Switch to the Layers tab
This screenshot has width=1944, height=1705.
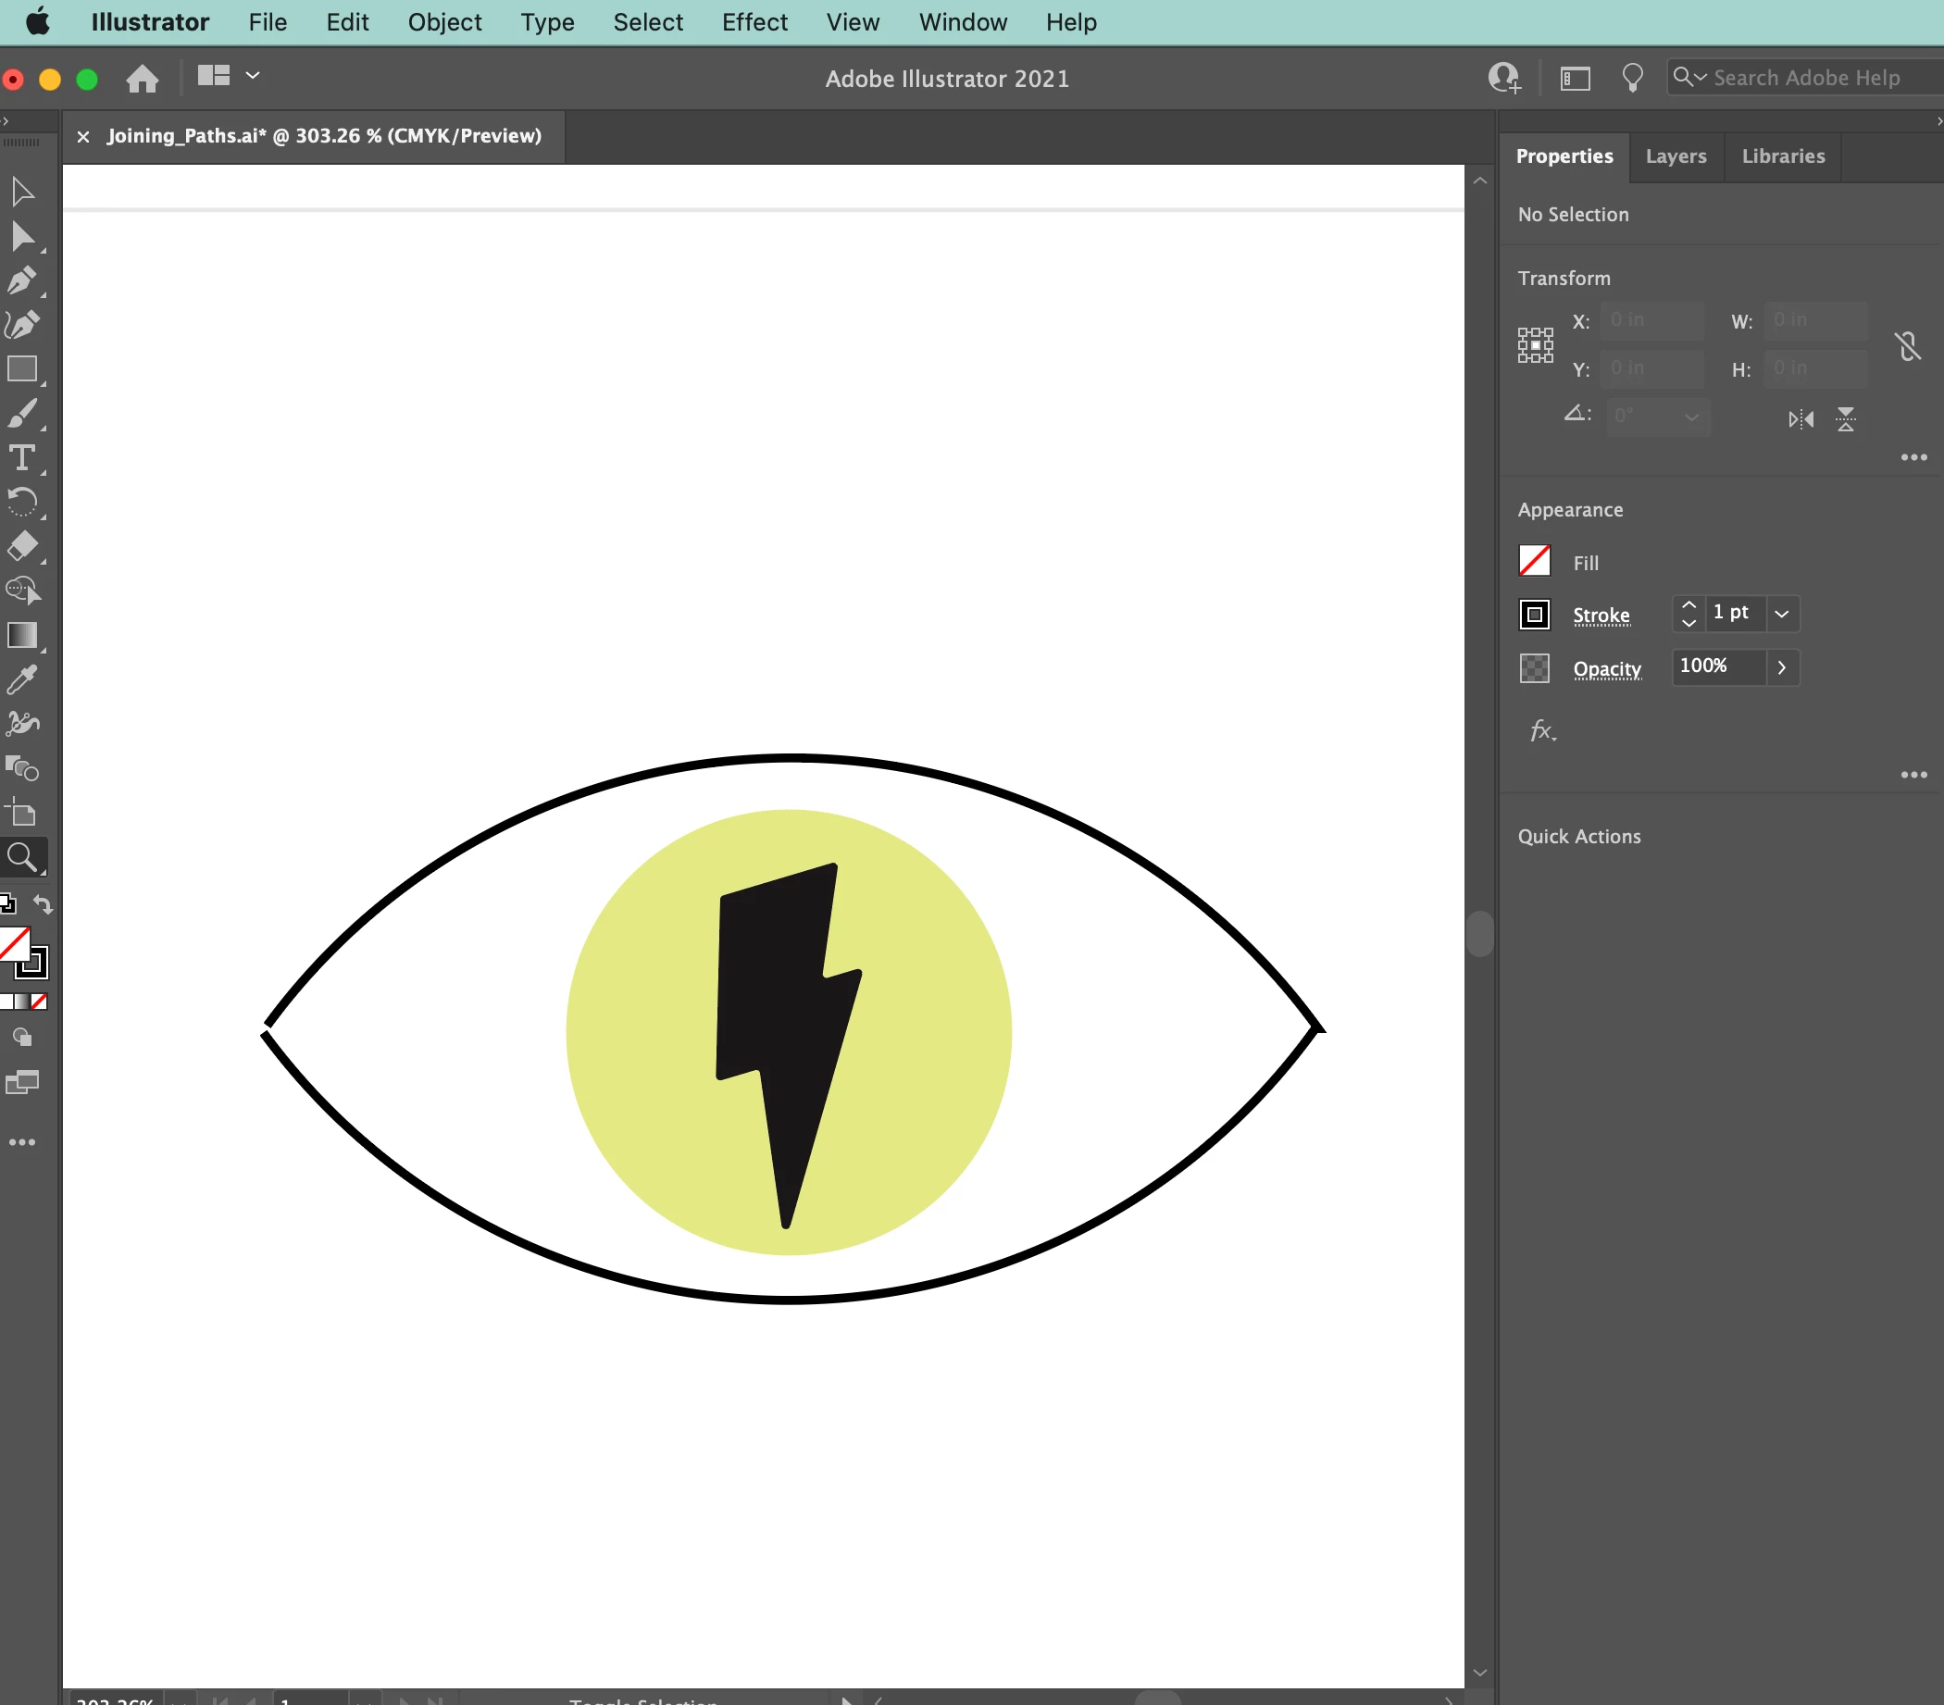coord(1676,156)
